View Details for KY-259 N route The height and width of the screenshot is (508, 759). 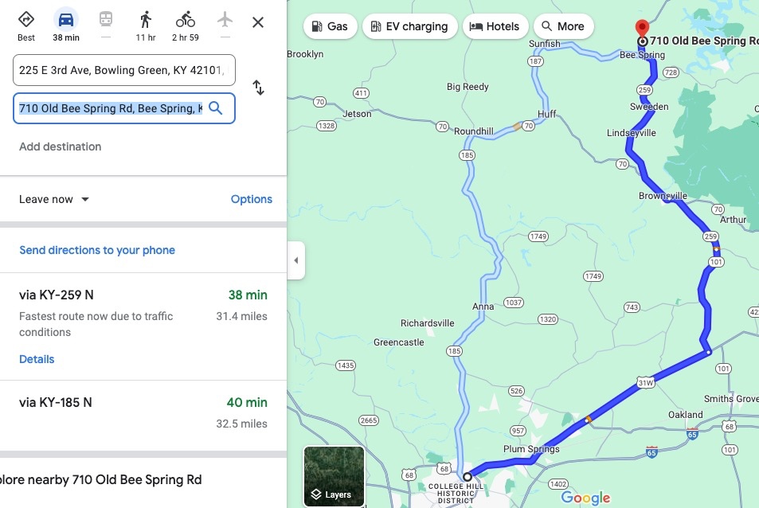pos(37,359)
